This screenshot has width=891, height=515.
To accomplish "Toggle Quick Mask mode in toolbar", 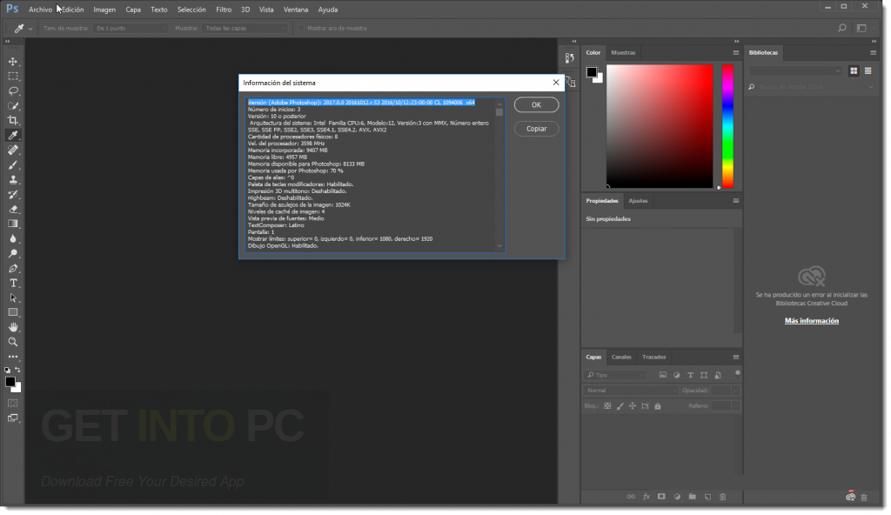I will [13, 403].
